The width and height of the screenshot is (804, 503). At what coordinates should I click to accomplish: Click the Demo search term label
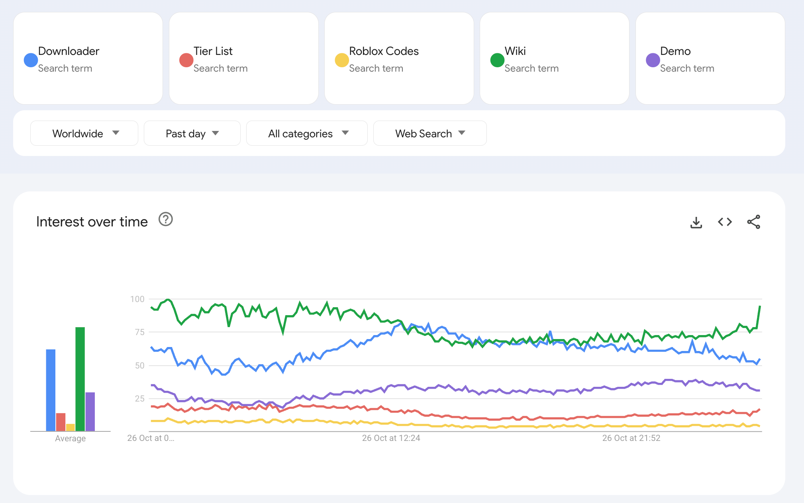tap(675, 51)
